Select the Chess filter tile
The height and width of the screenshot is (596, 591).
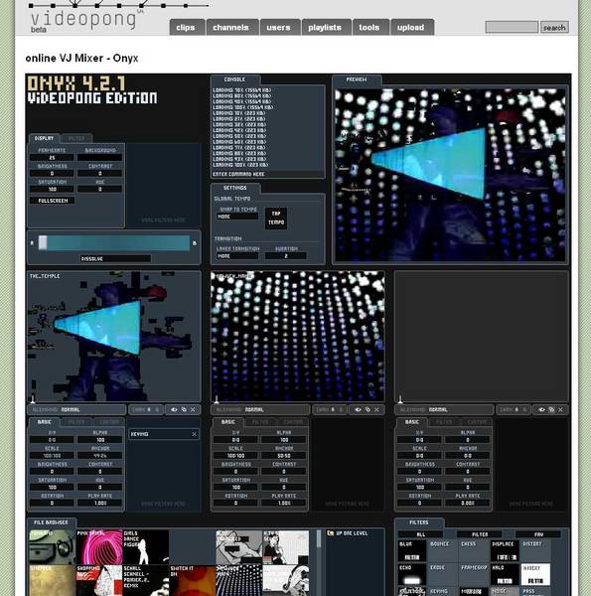pos(474,550)
